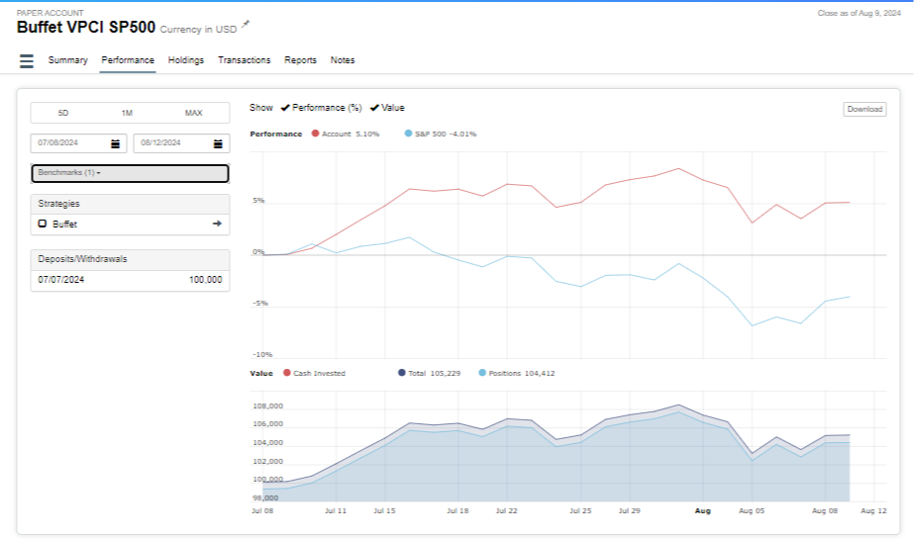Toggle the S&P 500 series legend dot
The image size is (914, 540).
click(409, 134)
